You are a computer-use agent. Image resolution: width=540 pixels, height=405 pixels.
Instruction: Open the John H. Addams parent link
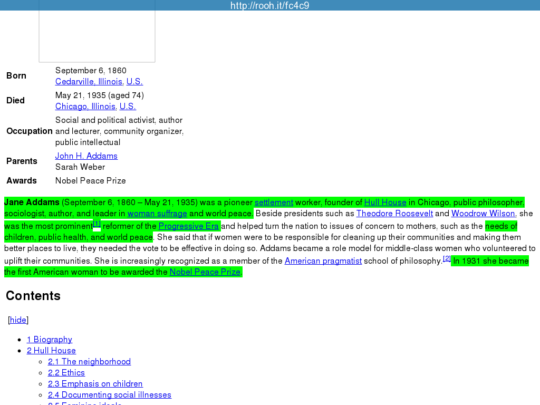(86, 156)
